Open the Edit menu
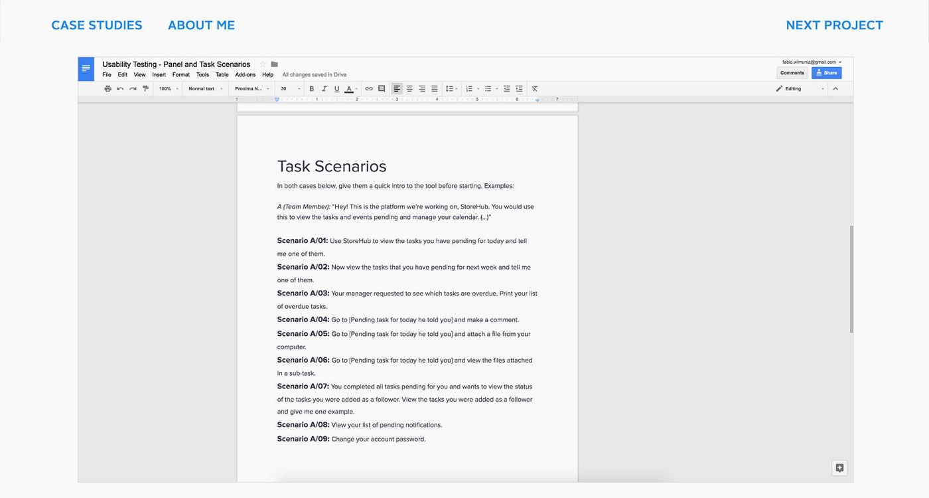 123,75
